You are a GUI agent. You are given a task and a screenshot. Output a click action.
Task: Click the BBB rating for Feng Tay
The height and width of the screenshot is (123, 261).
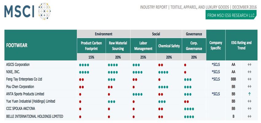[233, 79]
